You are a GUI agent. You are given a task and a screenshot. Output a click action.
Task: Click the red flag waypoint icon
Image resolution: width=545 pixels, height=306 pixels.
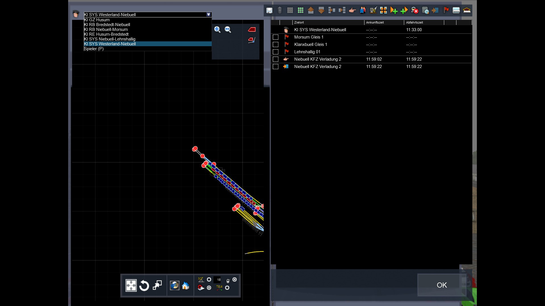tap(446, 10)
